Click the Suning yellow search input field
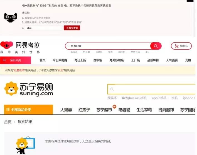 coord(152,89)
